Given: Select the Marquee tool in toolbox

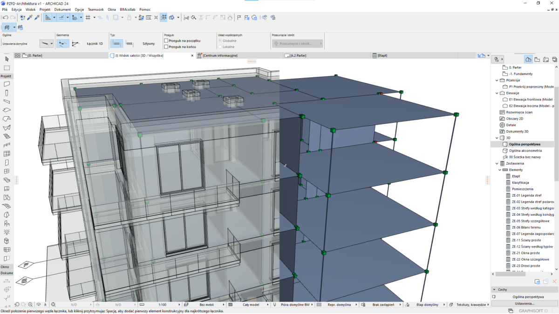Looking at the screenshot, I should coord(7,68).
